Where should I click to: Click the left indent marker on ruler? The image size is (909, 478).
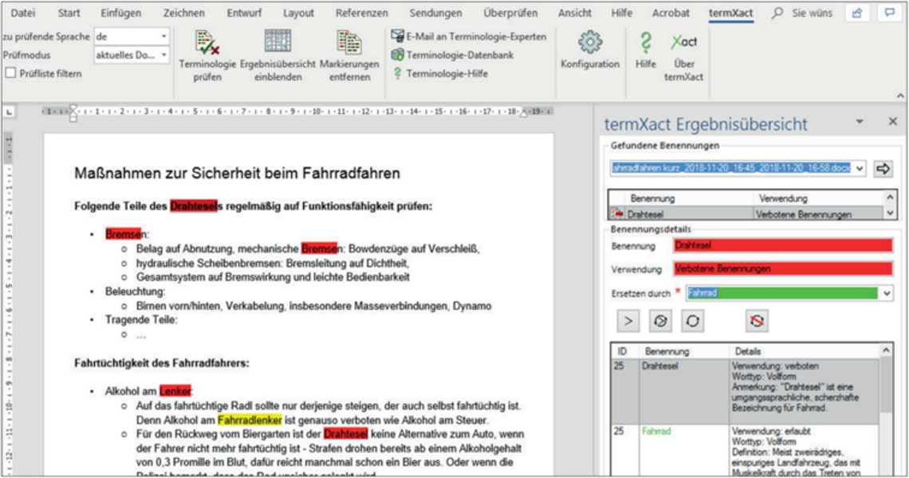click(x=73, y=113)
